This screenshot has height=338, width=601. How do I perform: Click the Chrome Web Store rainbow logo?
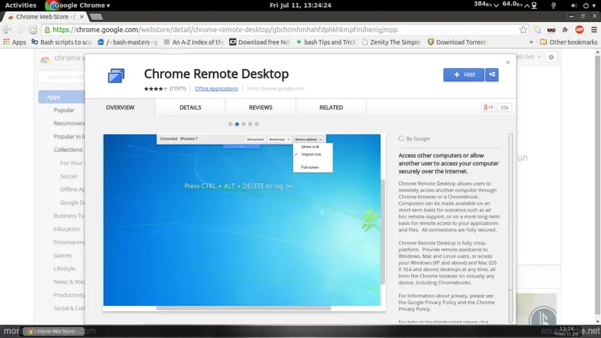(x=45, y=59)
